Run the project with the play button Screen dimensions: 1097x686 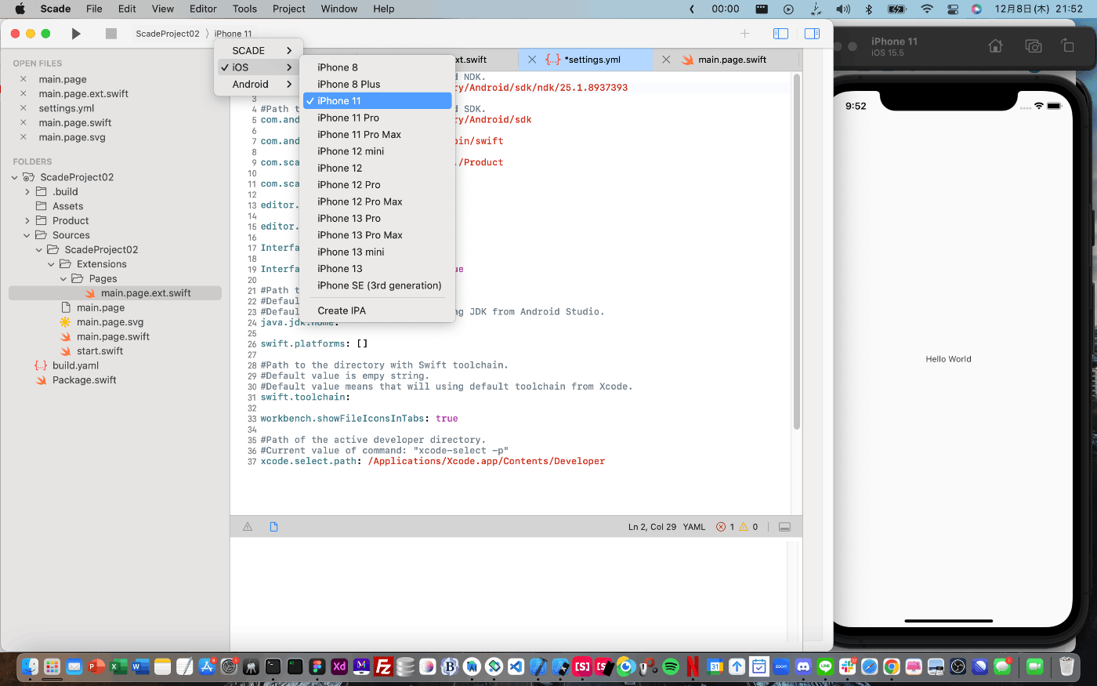point(76,34)
